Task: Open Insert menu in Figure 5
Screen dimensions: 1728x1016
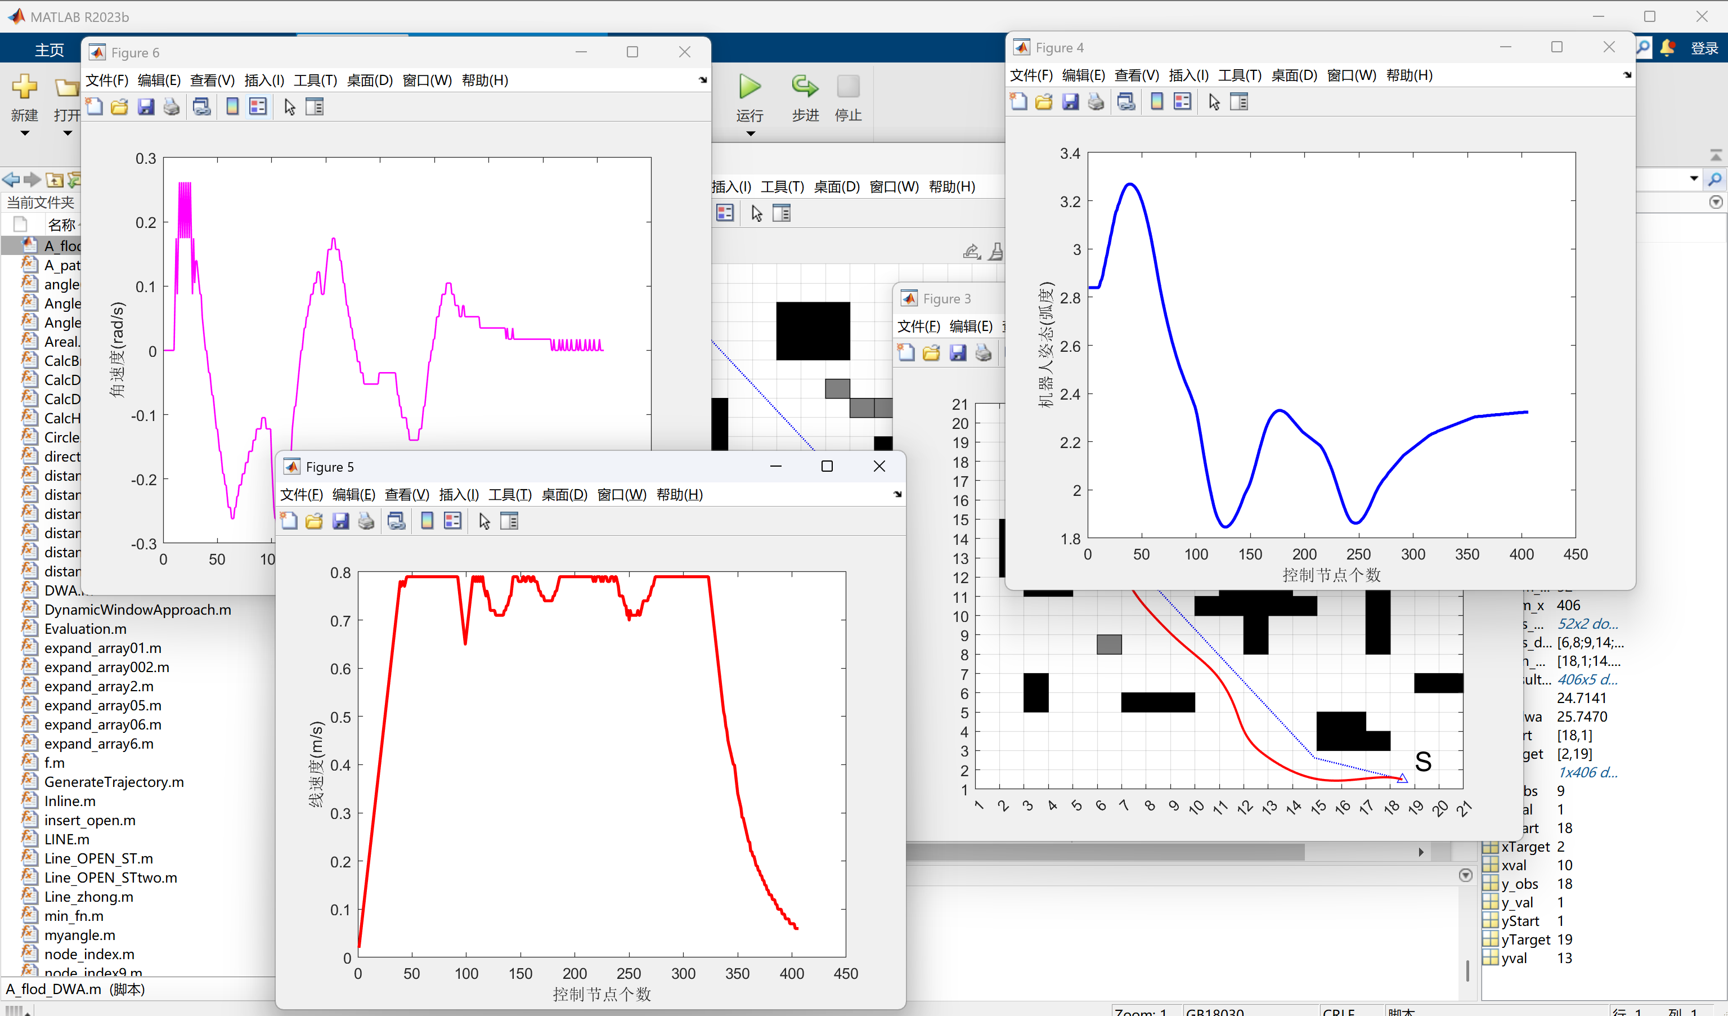Action: [x=458, y=495]
